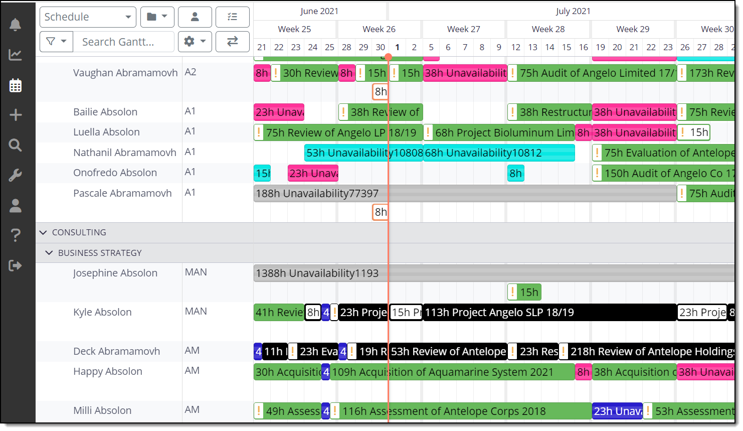Click the swap arrows button
The width and height of the screenshot is (743, 431).
pos(233,42)
